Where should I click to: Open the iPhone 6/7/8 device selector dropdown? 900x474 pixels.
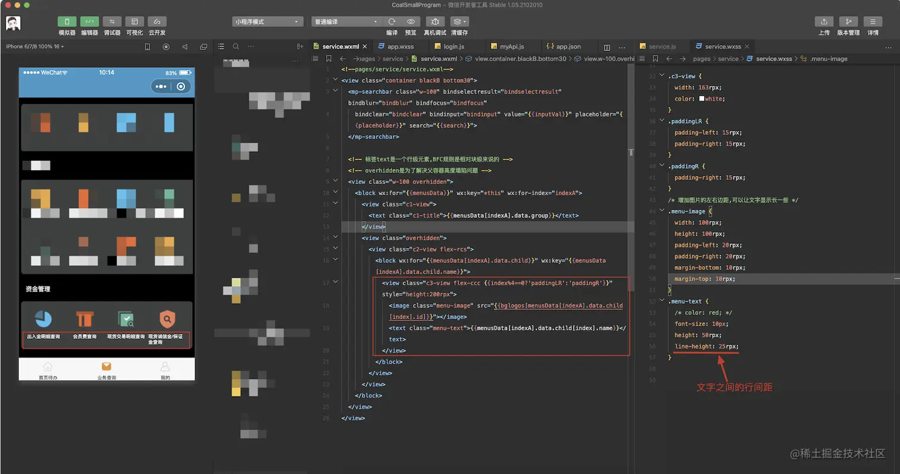35,46
